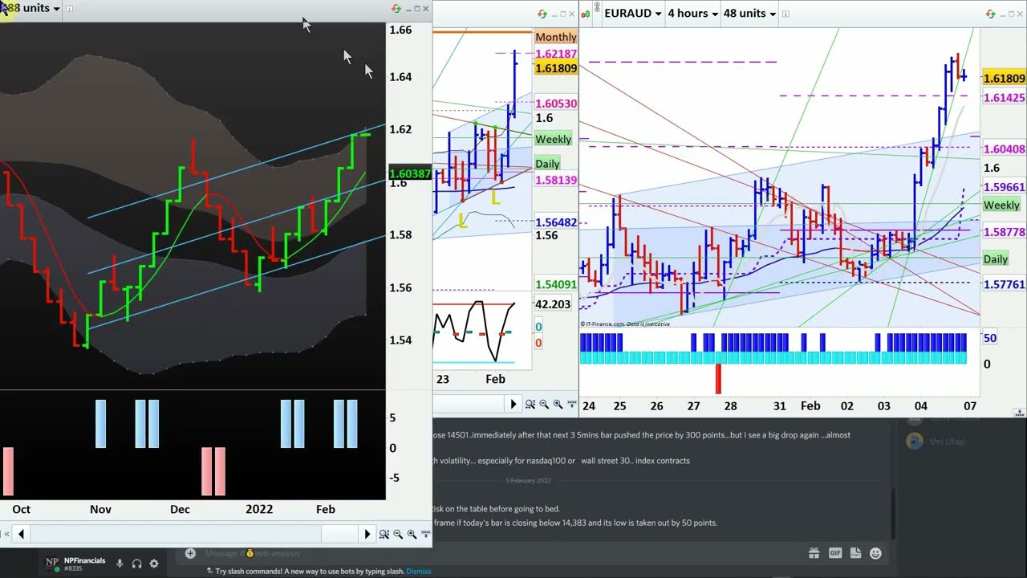The height and width of the screenshot is (578, 1027).
Task: Open the EURAUD instrument dropdown
Action: 633,14
